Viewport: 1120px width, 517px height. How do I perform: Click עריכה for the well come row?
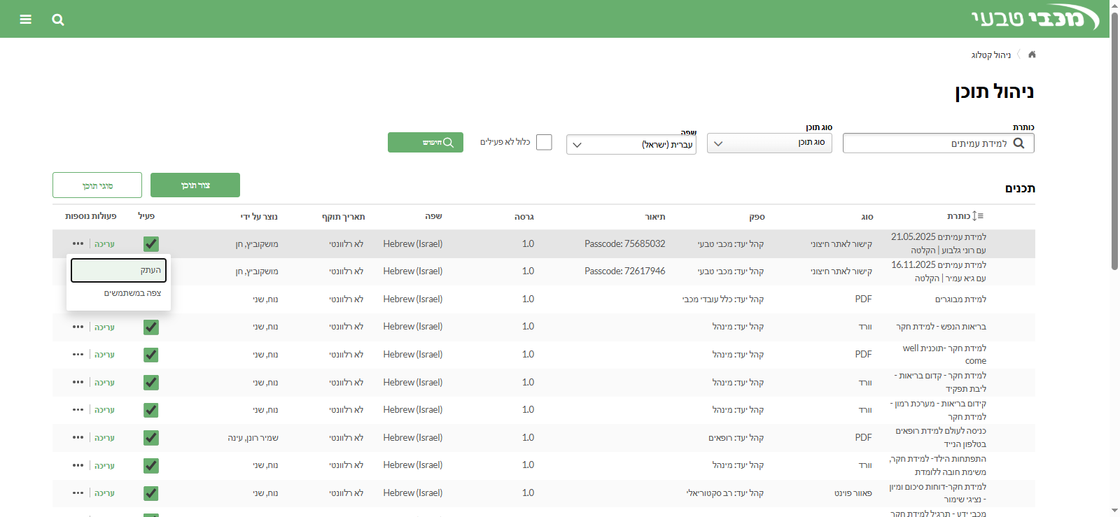pyautogui.click(x=104, y=355)
